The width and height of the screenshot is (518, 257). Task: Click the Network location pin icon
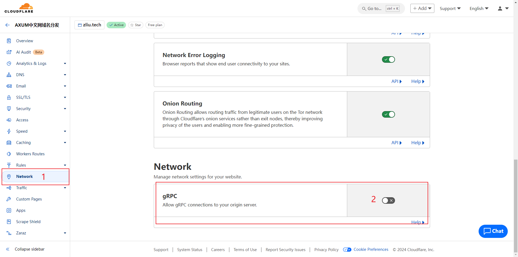click(9, 177)
